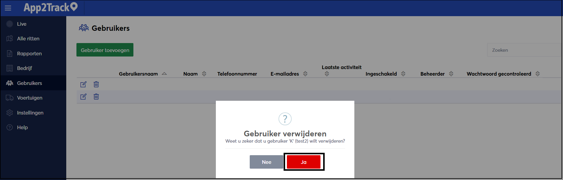
Task: Click the Bedrijf building icon
Action: pyautogui.click(x=10, y=68)
